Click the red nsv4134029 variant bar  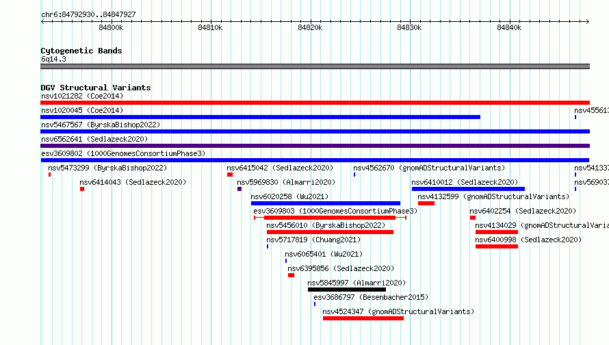coord(497,232)
